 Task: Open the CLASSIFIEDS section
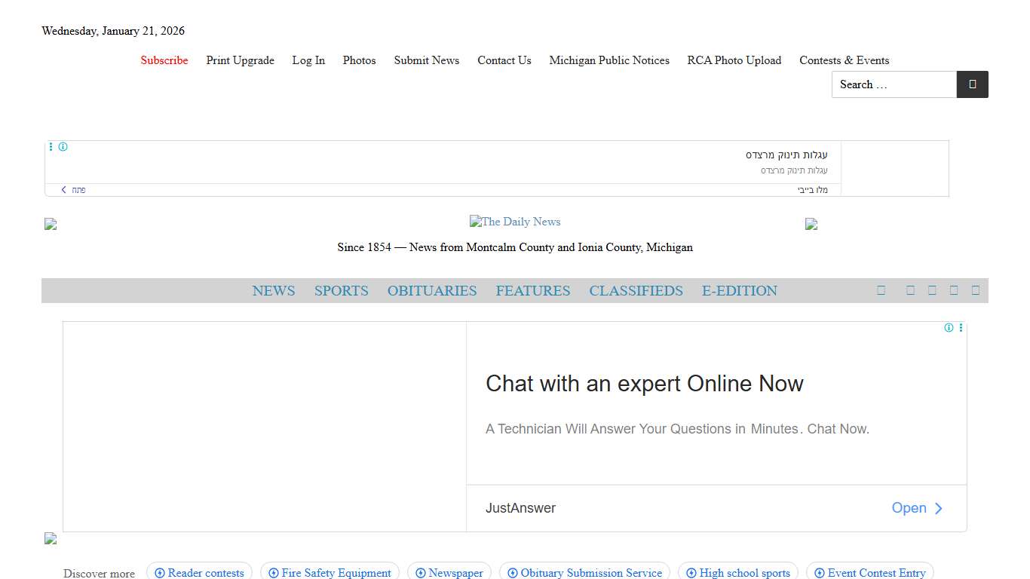[x=636, y=291]
